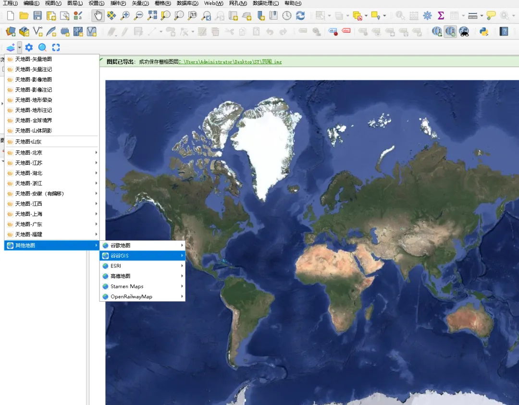Click the Map Tips speech bubble icon
Image resolution: width=519 pixels, height=405 pixels.
491,15
